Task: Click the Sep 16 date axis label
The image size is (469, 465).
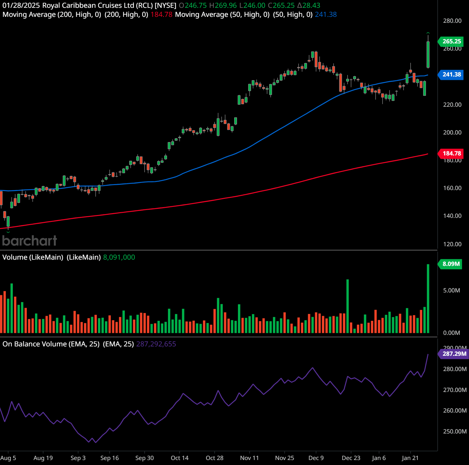Action: click(x=110, y=458)
